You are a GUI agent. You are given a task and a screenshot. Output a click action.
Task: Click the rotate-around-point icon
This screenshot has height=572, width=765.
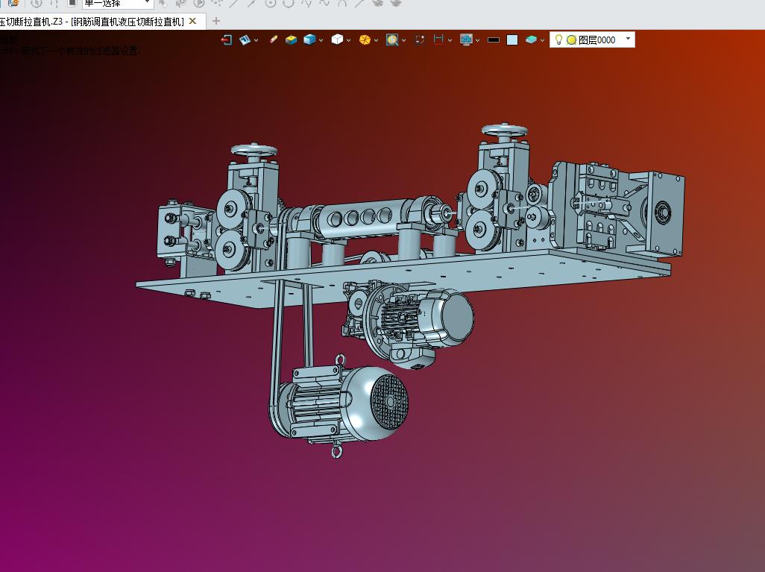pyautogui.click(x=420, y=40)
